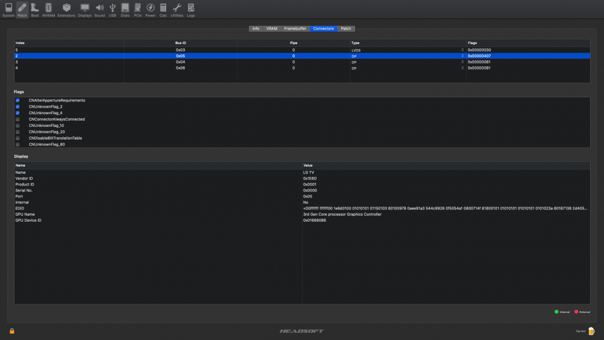This screenshot has height=340, width=604.
Task: Open Type dropdown for index 4 row
Action: [462, 68]
